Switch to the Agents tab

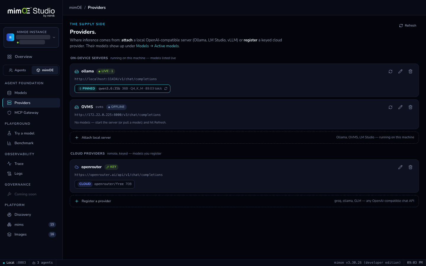[17, 70]
